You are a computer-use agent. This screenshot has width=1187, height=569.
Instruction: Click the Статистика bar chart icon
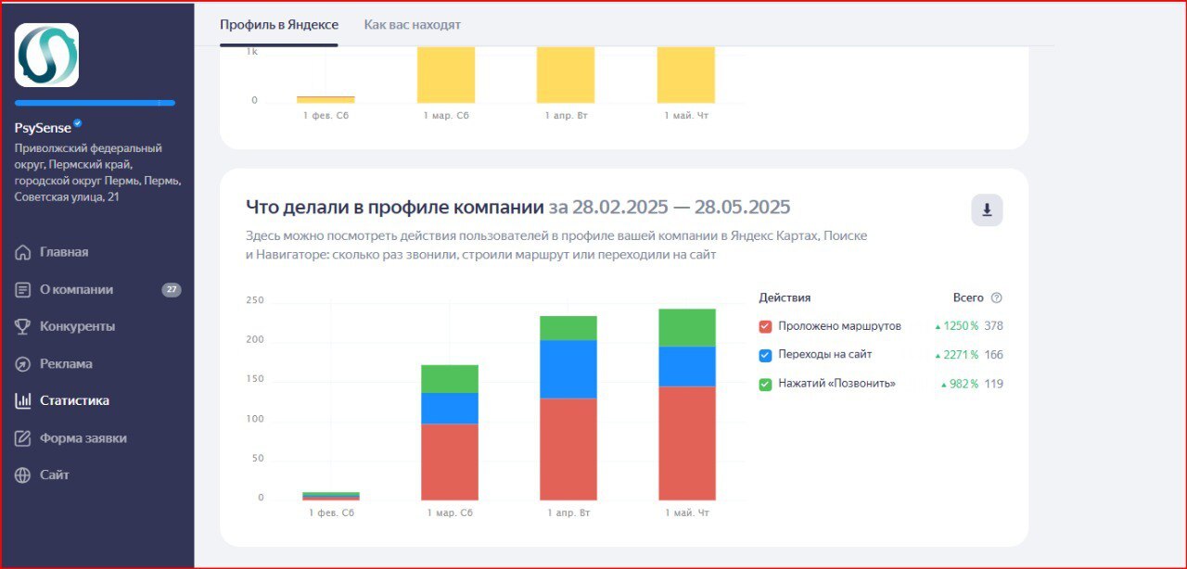pos(23,400)
